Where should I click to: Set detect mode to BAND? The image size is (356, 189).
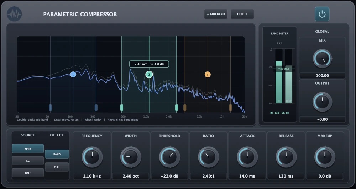point(57,154)
